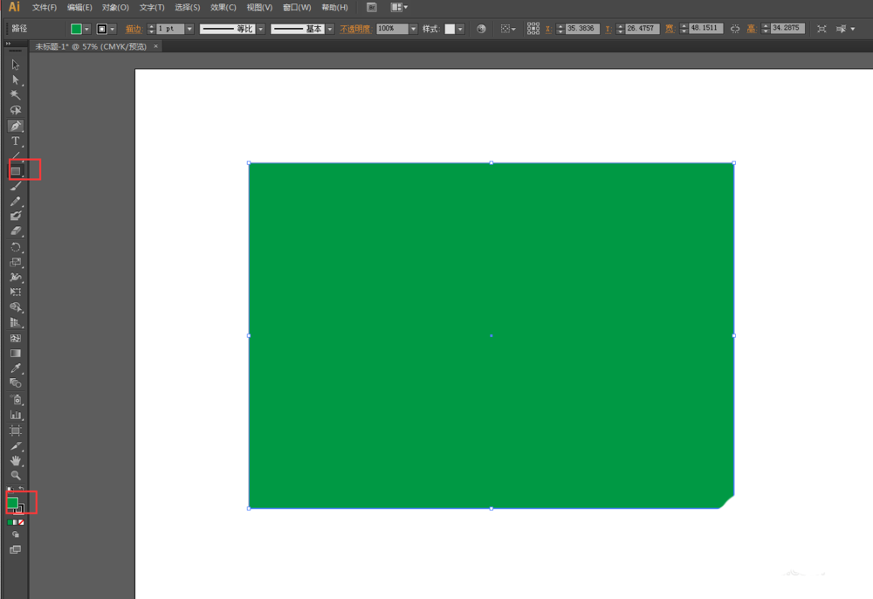The height and width of the screenshot is (599, 873).
Task: Open the 对象(O) menu
Action: (115, 7)
